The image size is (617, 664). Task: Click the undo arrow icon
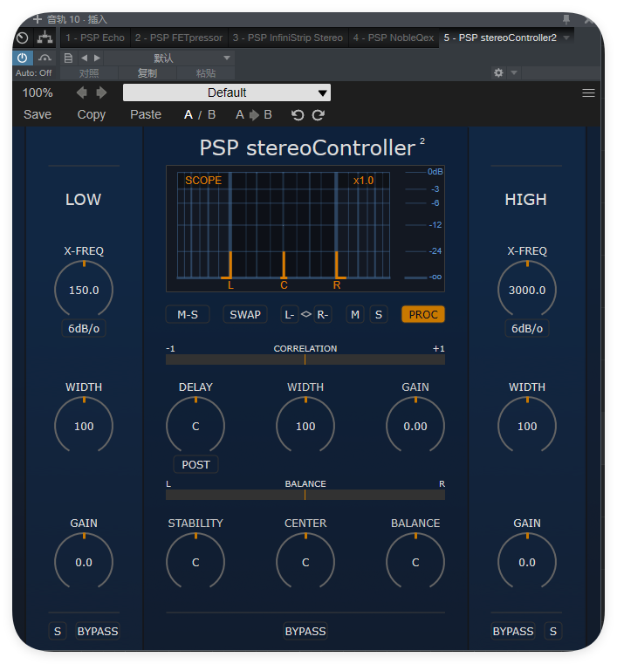click(x=298, y=115)
